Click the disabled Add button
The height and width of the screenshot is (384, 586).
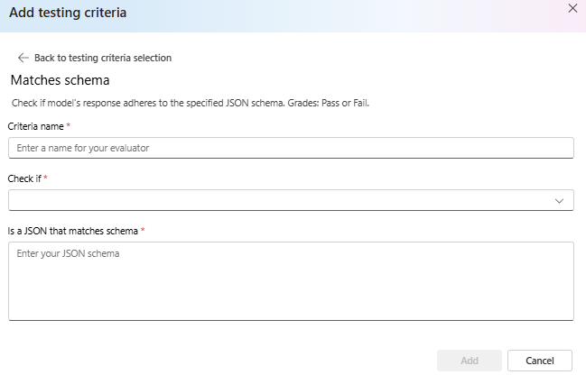point(470,361)
